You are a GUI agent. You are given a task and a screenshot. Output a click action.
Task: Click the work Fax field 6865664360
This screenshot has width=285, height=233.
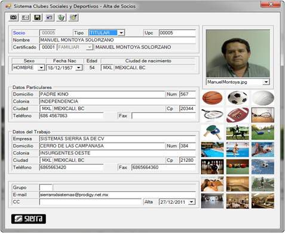[x=164, y=167]
